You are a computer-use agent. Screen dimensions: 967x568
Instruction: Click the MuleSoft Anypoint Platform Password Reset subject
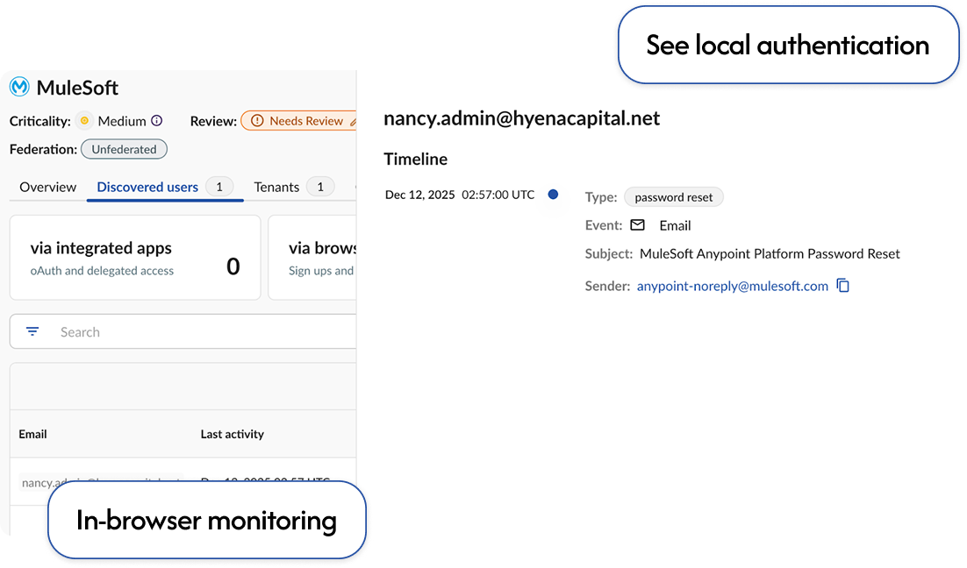770,254
